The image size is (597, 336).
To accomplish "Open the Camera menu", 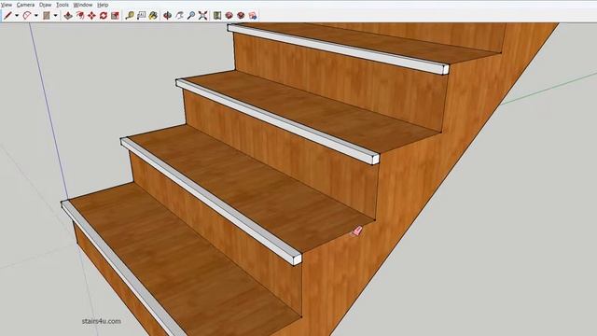I will tap(25, 5).
